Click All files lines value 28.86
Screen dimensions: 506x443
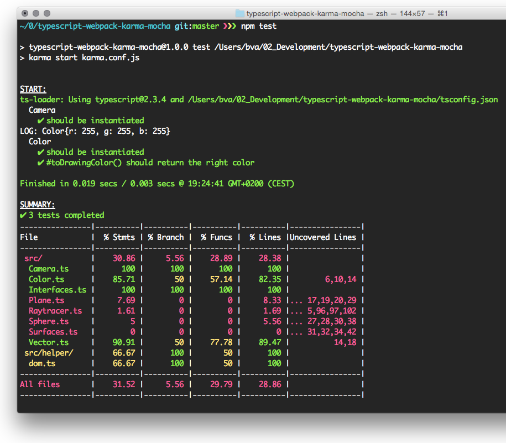coord(270,384)
